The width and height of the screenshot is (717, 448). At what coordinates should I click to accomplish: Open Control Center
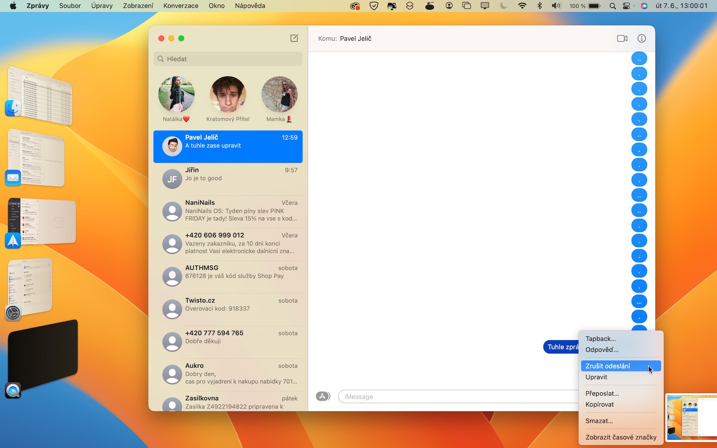[x=627, y=6]
